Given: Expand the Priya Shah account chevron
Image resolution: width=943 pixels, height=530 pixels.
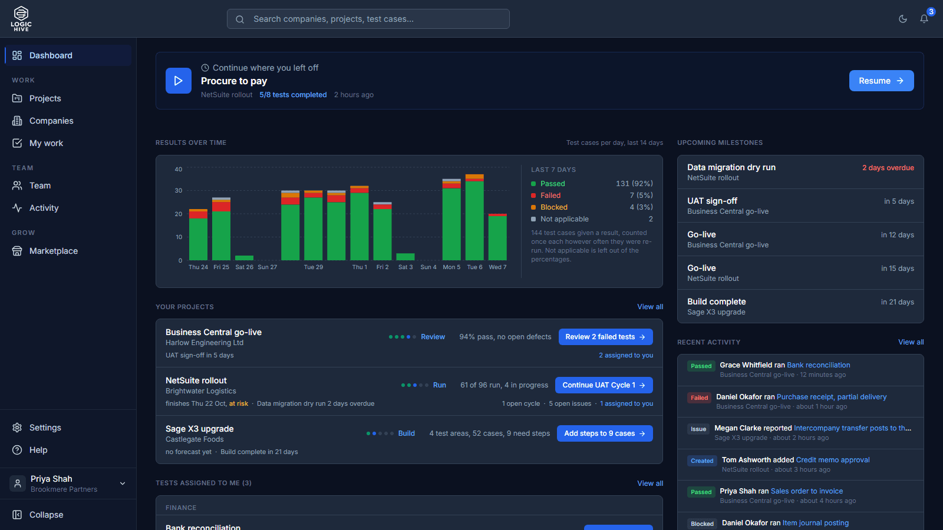Looking at the screenshot, I should tap(123, 483).
